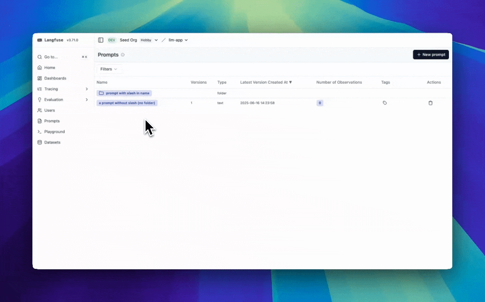Toggle the sidebar collapse panel icon
The image size is (485, 302).
point(101,40)
